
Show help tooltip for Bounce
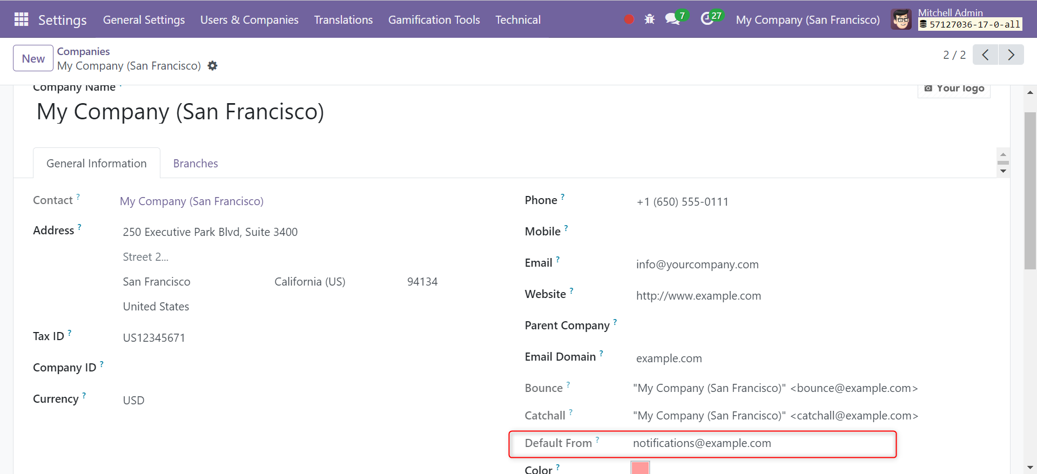coord(568,385)
